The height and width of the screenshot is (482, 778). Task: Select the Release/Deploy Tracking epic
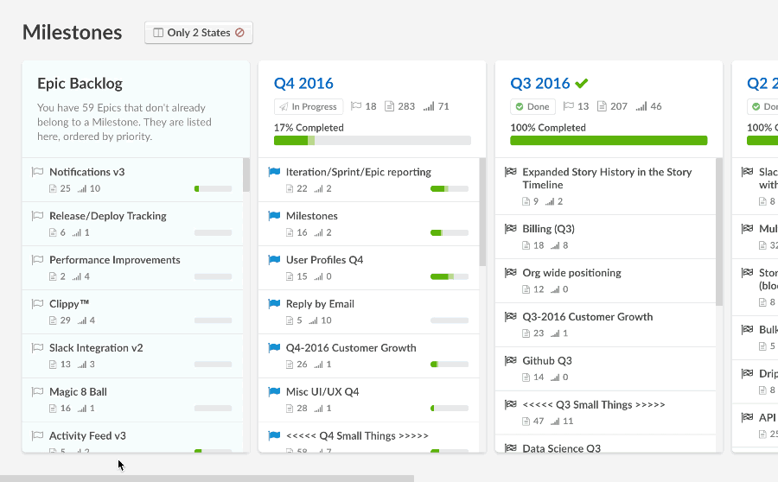[108, 216]
